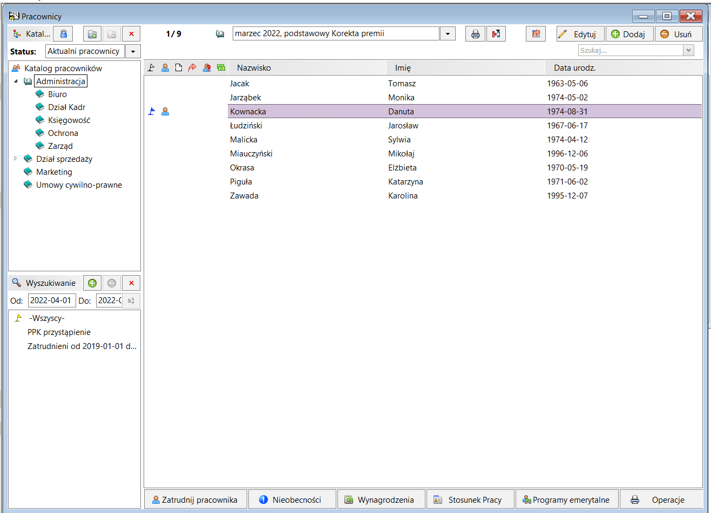The image size is (711, 513).
Task: Select the Miauczyński Mikołaj employee row
Action: (x=423, y=154)
